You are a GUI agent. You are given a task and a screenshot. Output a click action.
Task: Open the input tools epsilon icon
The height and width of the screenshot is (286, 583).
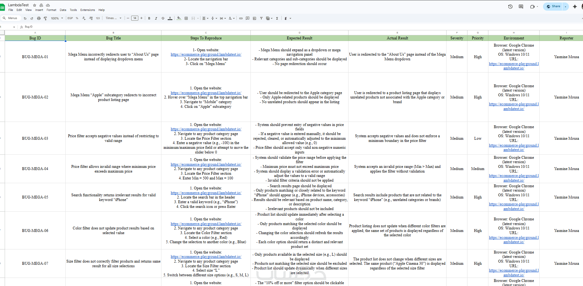coord(286,18)
